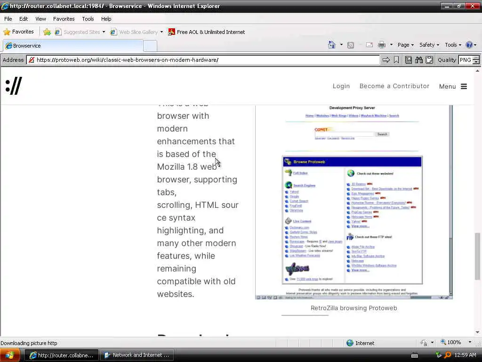
Task: Open the Tools dropdown in command bar
Action: pos(453,45)
